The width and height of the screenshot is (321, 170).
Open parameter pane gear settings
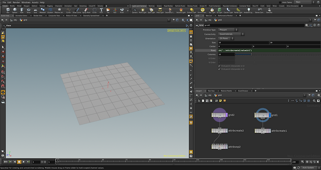coord(306,25)
